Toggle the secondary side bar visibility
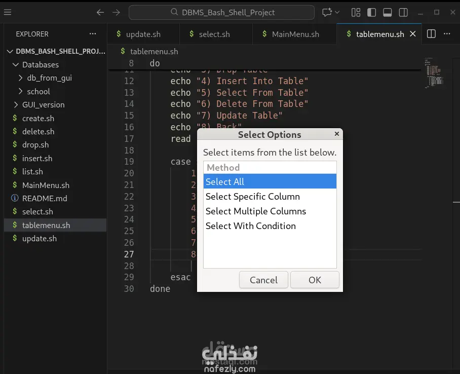The width and height of the screenshot is (460, 374). tap(403, 12)
